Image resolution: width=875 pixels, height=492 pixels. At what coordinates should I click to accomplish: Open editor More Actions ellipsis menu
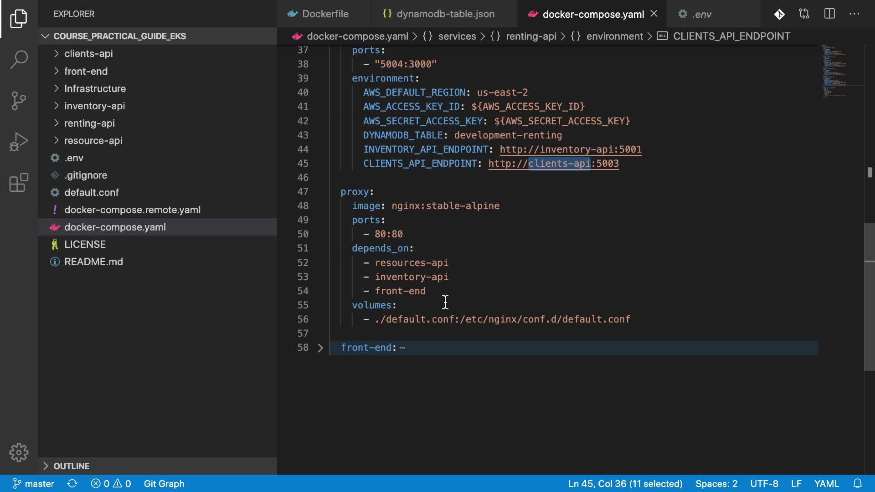coord(854,14)
